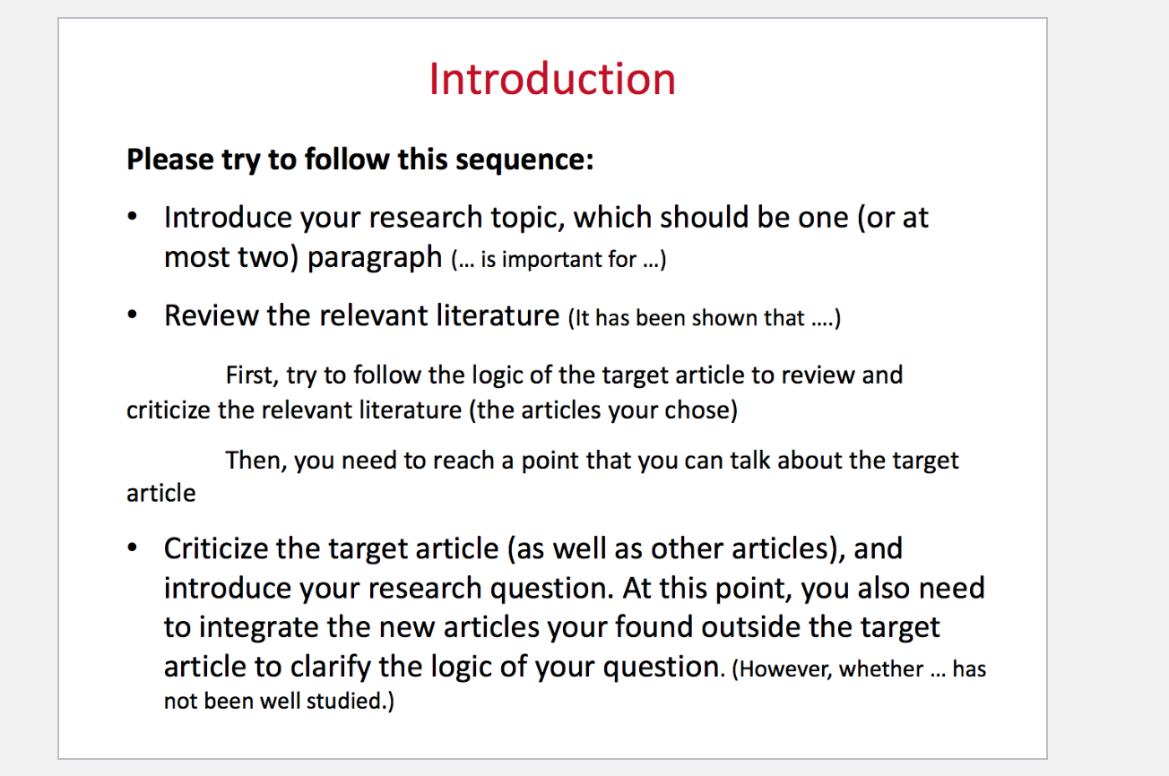1169x776 pixels.
Task: Select the bold "Please try to follow this sequence:" heading
Action: (360, 160)
